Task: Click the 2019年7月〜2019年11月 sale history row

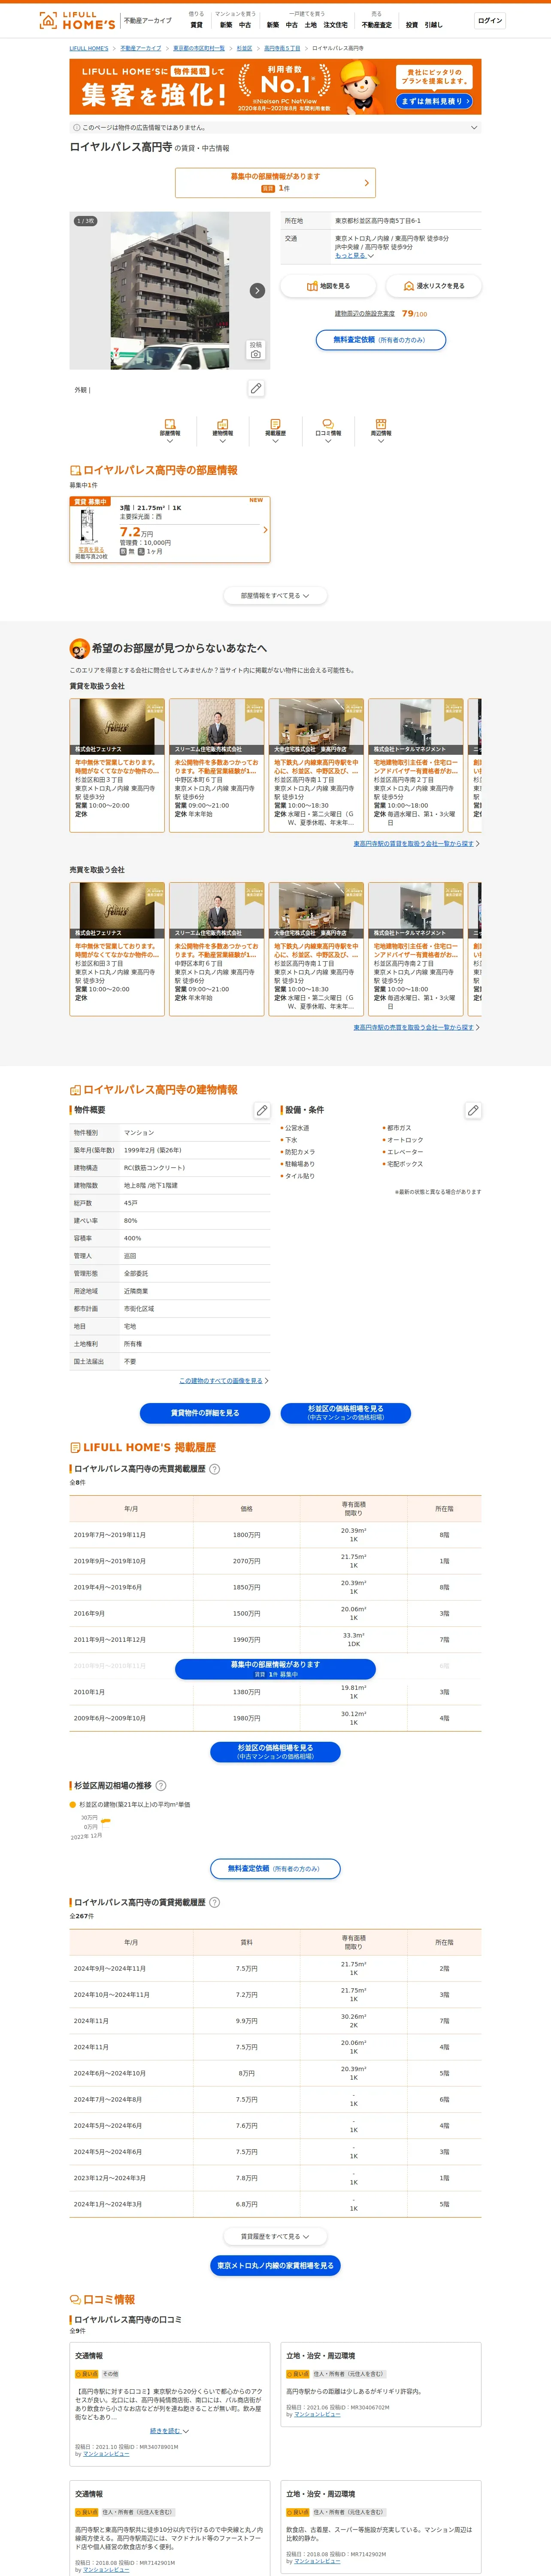Action: tap(275, 1534)
